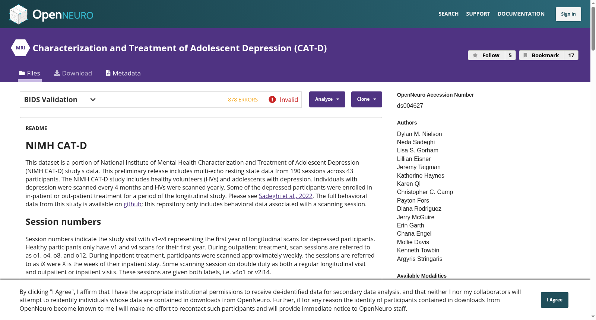The height and width of the screenshot is (320, 596).
Task: Click author Christopher C. Camp
Action: (425, 192)
